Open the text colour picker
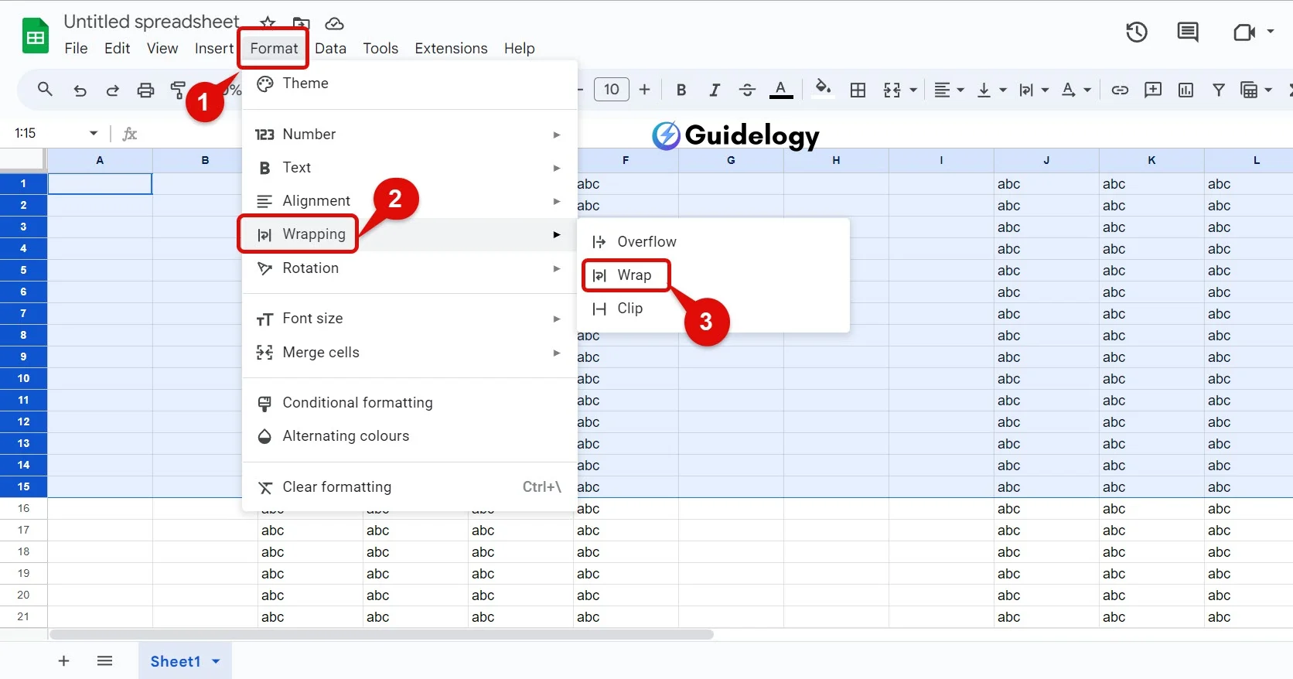The width and height of the screenshot is (1293, 679). [x=781, y=90]
